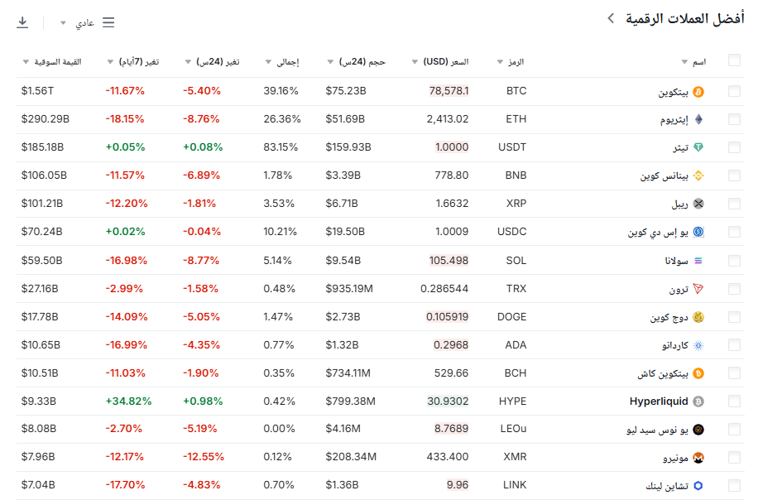Click the Tether logo icon

(x=698, y=148)
